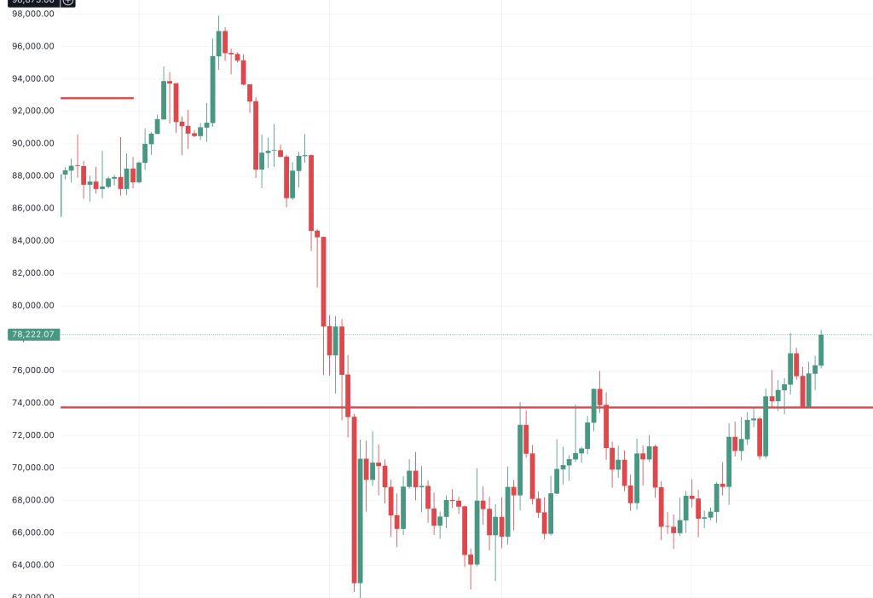Click the 90,000.00 price scale label
The width and height of the screenshot is (873, 598).
pyautogui.click(x=33, y=143)
